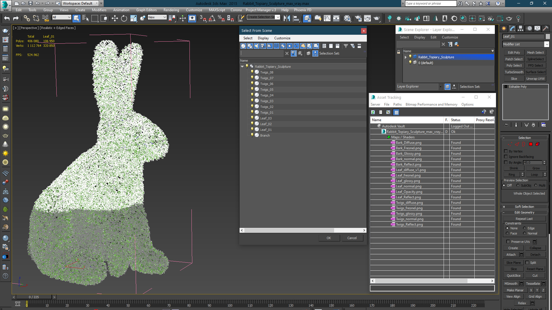The height and width of the screenshot is (310, 552).
Task: Refresh the Asset Tracking list
Action: (x=373, y=112)
